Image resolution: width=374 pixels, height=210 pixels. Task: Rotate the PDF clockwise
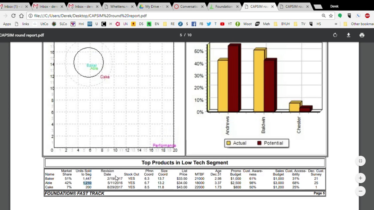(335, 35)
